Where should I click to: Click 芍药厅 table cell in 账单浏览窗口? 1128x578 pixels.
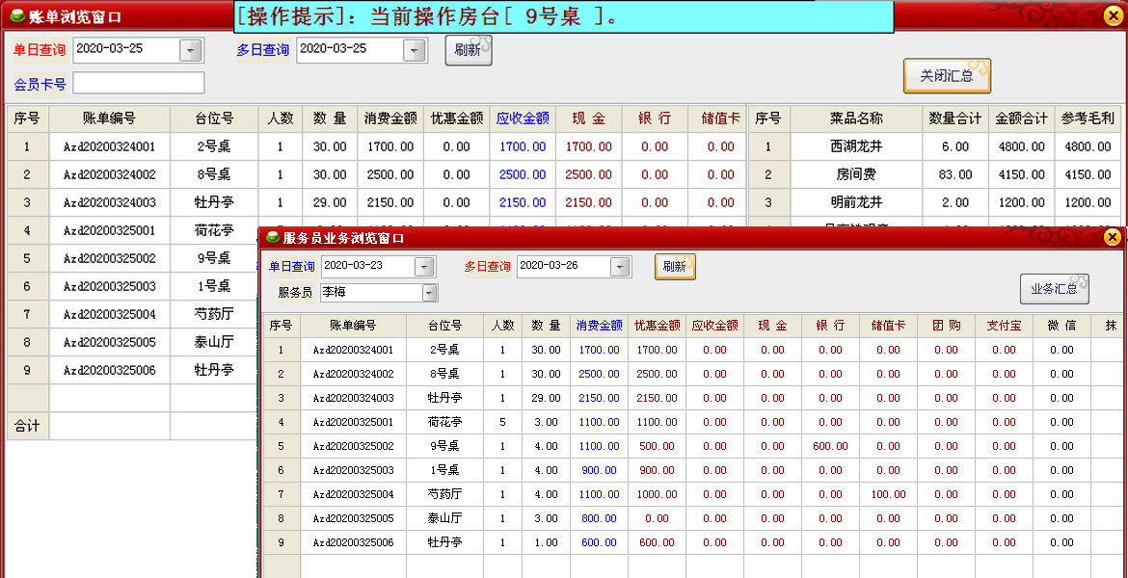pyautogui.click(x=214, y=314)
